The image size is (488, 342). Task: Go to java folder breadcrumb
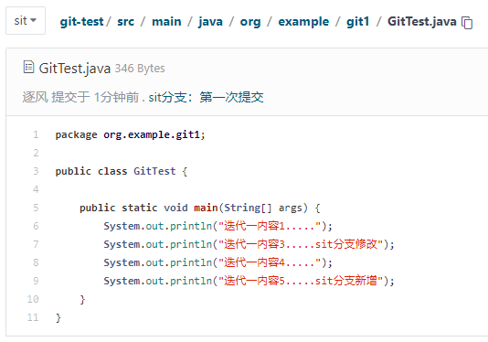(211, 22)
